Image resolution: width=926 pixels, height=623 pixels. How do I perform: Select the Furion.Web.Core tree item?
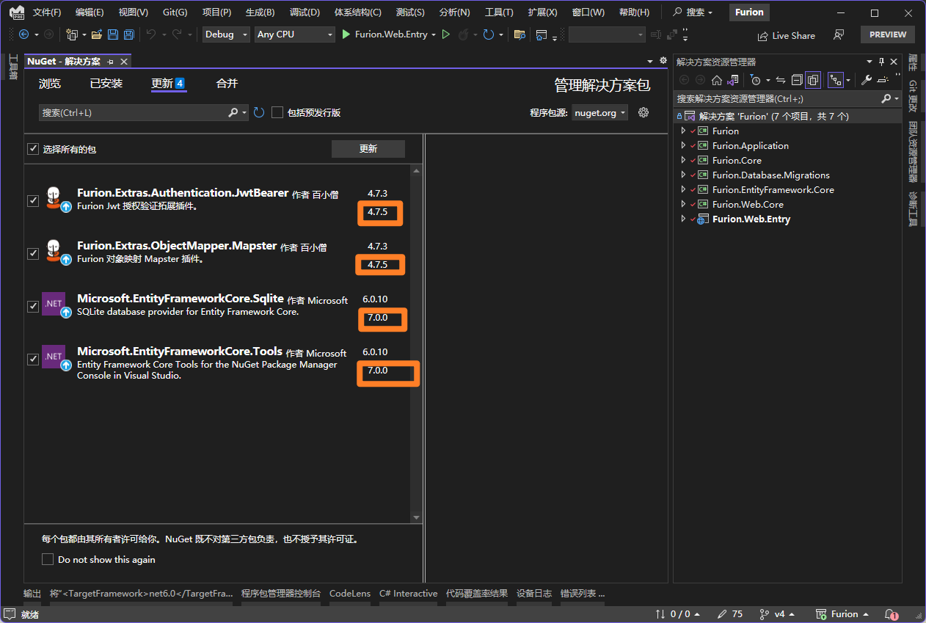coord(748,204)
